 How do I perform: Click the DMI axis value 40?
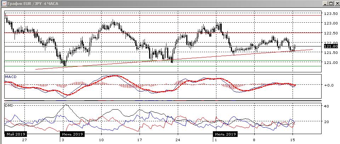326,106
